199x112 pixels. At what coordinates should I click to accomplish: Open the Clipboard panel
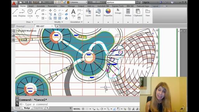coord(138,12)
